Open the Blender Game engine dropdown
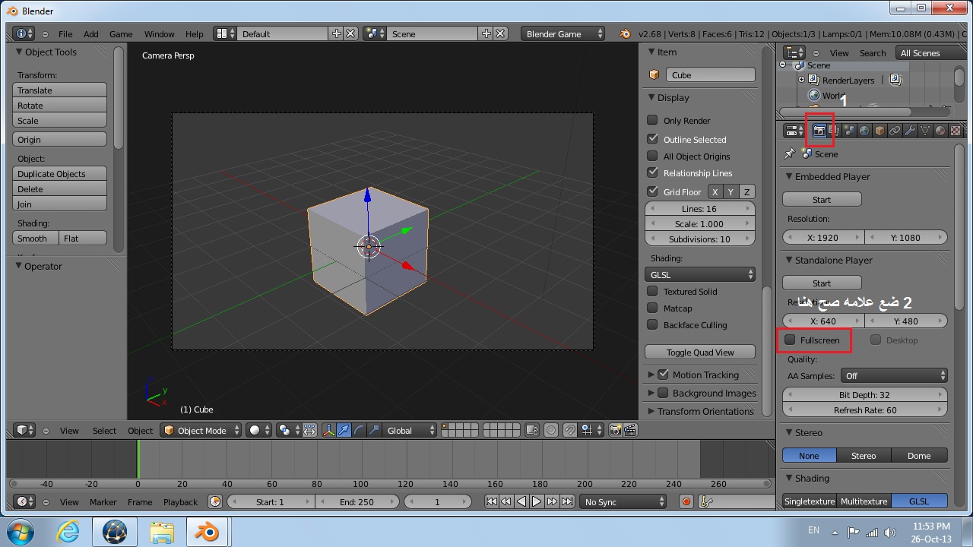This screenshot has height=547, width=973. click(x=563, y=33)
